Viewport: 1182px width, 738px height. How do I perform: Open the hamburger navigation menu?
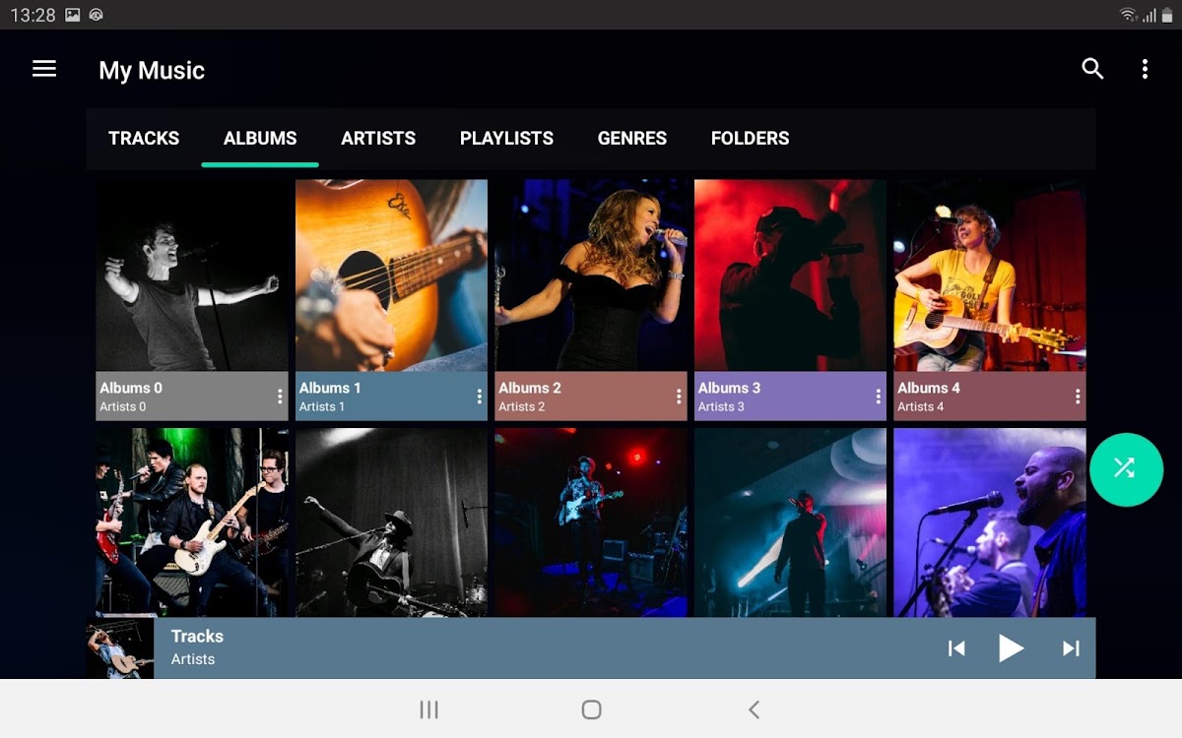coord(44,69)
